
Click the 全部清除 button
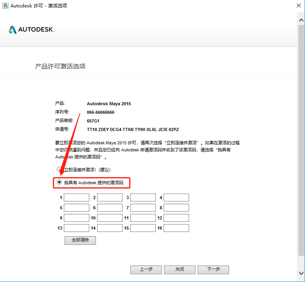pyautogui.click(x=80, y=241)
